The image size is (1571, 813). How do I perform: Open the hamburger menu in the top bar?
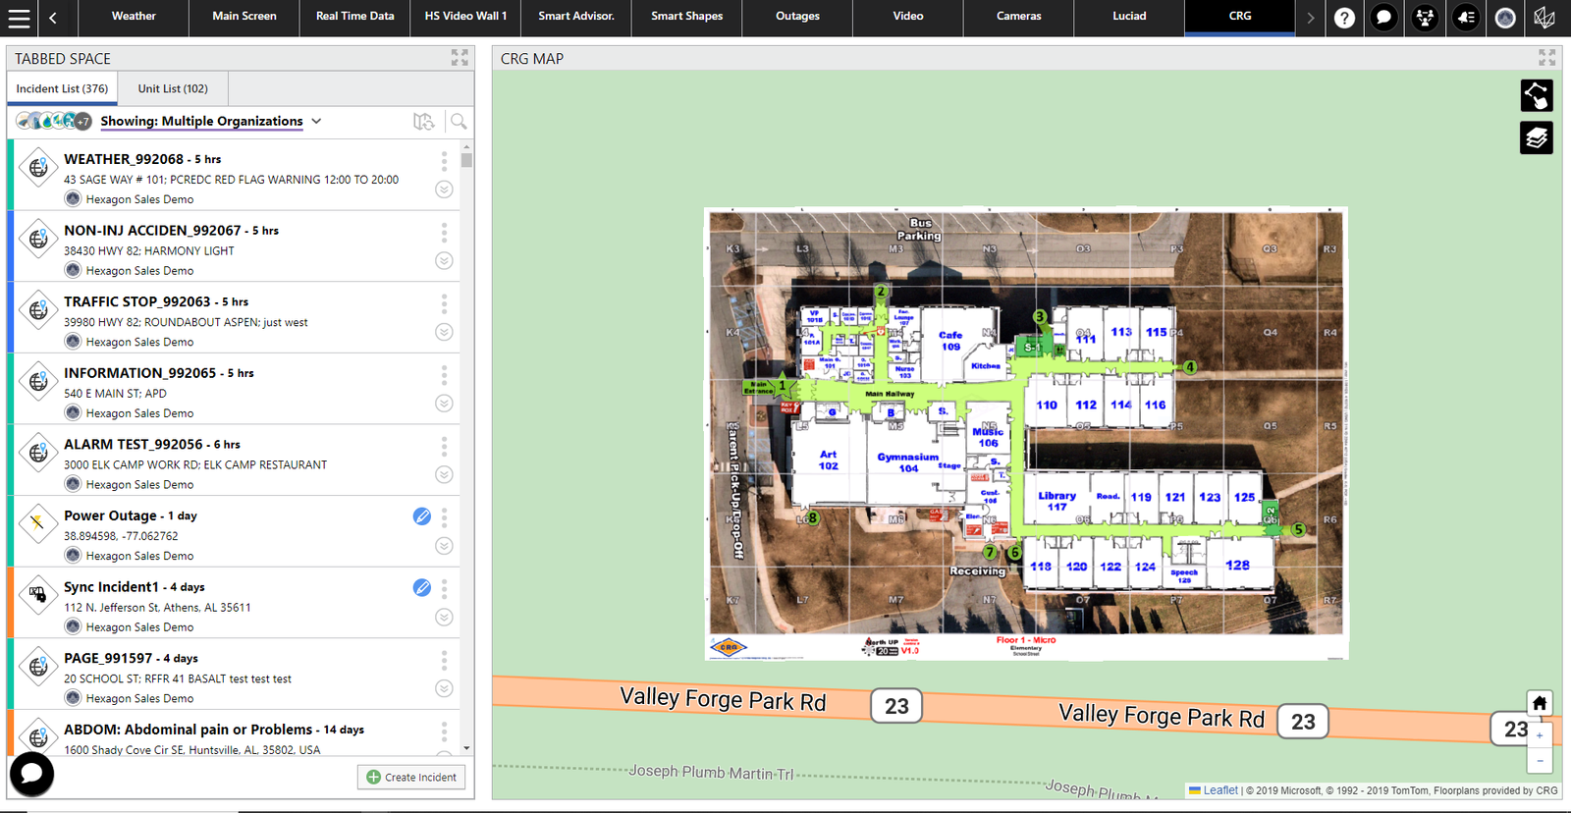click(x=19, y=18)
